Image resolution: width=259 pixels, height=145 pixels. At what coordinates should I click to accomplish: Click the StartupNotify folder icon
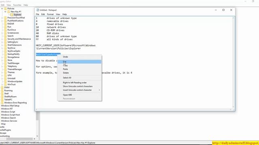point(5,54)
